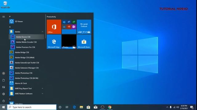
Task: Open Settings gear in Start sidebar
Action: coord(4,94)
